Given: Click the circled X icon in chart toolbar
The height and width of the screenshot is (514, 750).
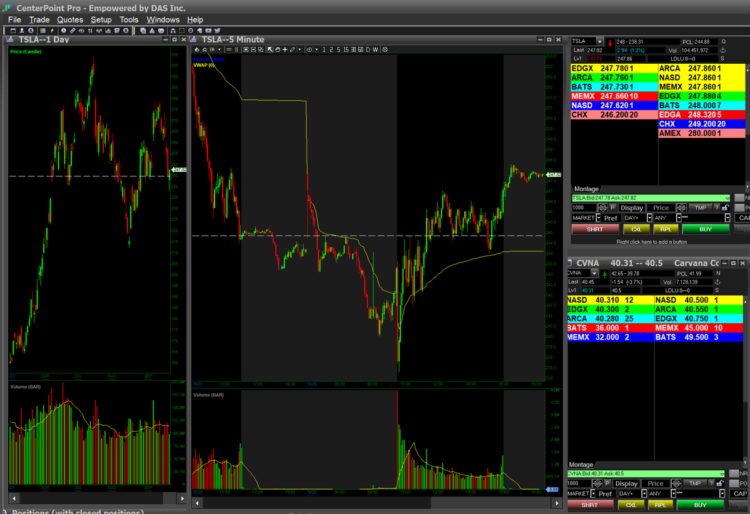Looking at the screenshot, I should (x=385, y=49).
